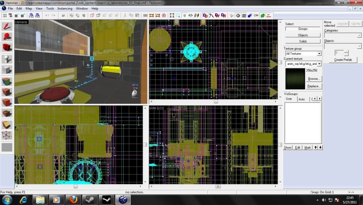
Task: Click the Create Prefab button
Action: [x=343, y=60]
